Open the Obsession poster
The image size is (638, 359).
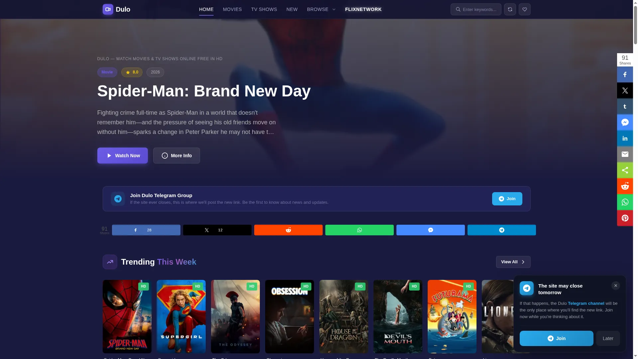[x=289, y=316]
